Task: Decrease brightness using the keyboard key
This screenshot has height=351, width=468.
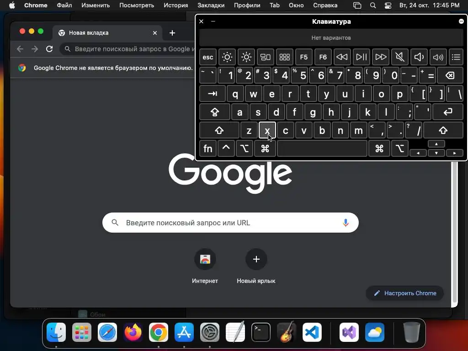Action: [x=227, y=57]
